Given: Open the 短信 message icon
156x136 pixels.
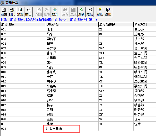Looking at the screenshot, I should click(x=90, y=12).
